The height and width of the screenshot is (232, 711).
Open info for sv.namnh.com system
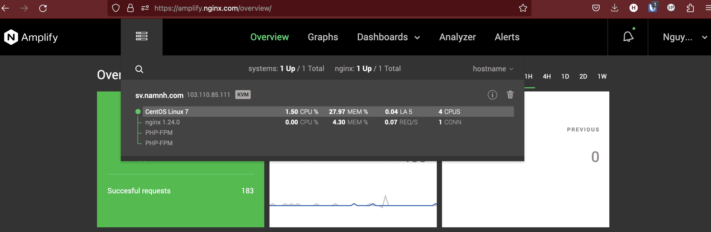pos(492,95)
